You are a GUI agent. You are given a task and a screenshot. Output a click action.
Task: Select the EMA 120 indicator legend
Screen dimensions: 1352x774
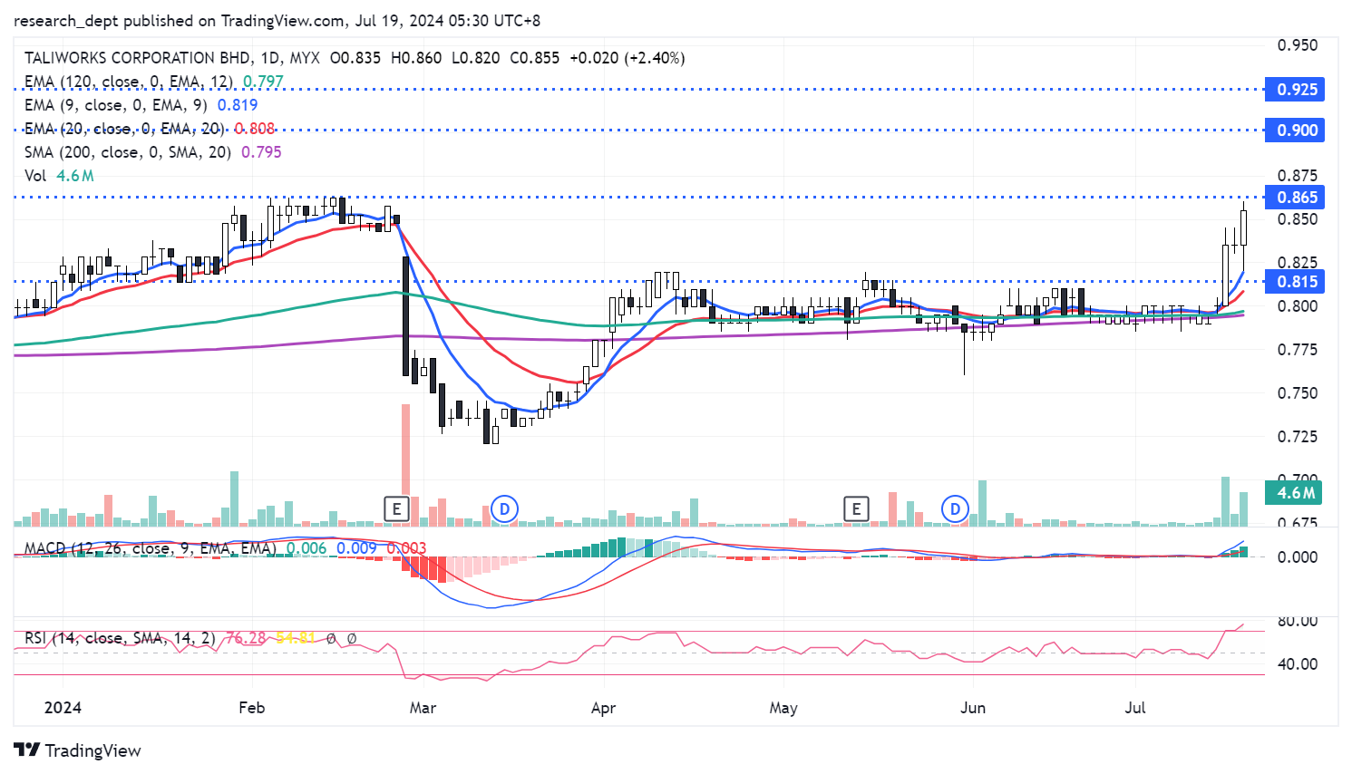tap(127, 82)
